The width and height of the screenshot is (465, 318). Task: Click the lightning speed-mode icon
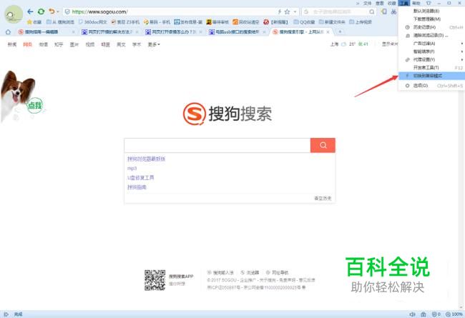click(x=279, y=12)
